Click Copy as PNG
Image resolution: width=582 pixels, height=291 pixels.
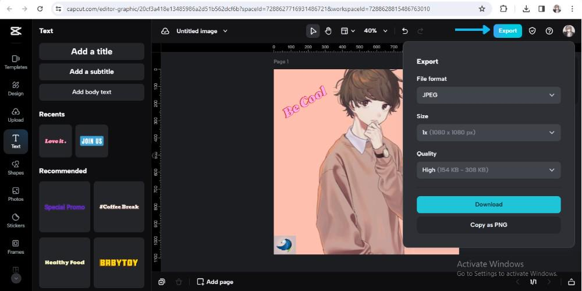pos(488,225)
